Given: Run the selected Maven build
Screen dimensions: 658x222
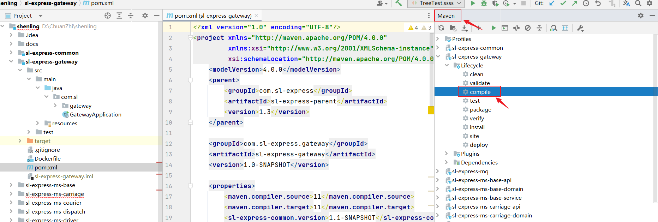Looking at the screenshot, I should point(494,28).
